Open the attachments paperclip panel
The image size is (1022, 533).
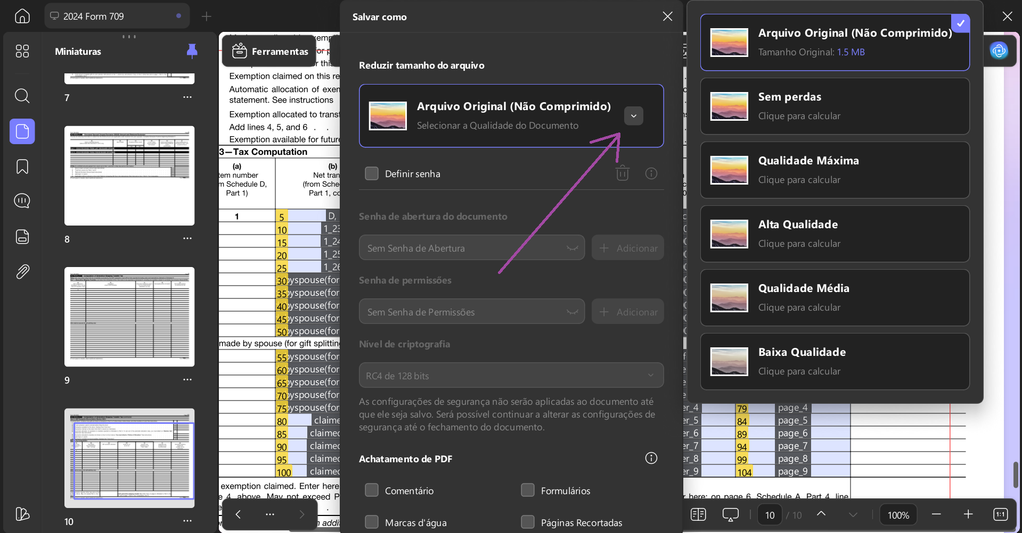point(22,272)
